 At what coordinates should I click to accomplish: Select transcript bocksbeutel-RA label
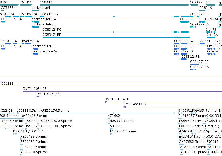tap(44, 19)
